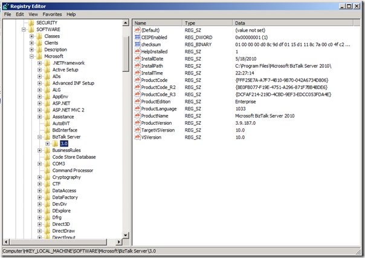The image size is (365, 258).
Task: Expand the Classes key
Action: coord(31,36)
